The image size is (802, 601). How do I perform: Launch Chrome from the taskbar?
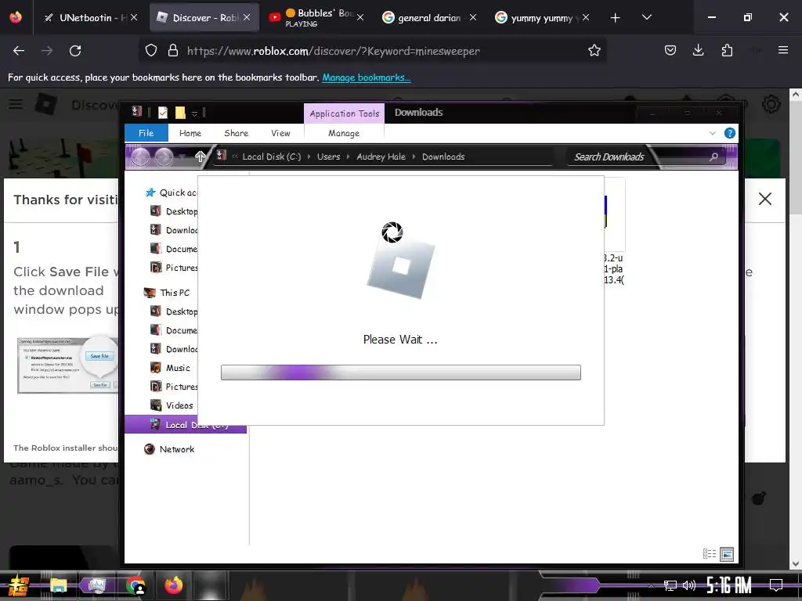tap(135, 585)
